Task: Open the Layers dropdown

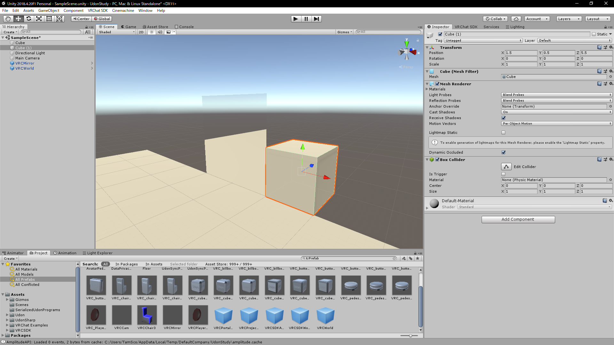Action: (x=569, y=19)
